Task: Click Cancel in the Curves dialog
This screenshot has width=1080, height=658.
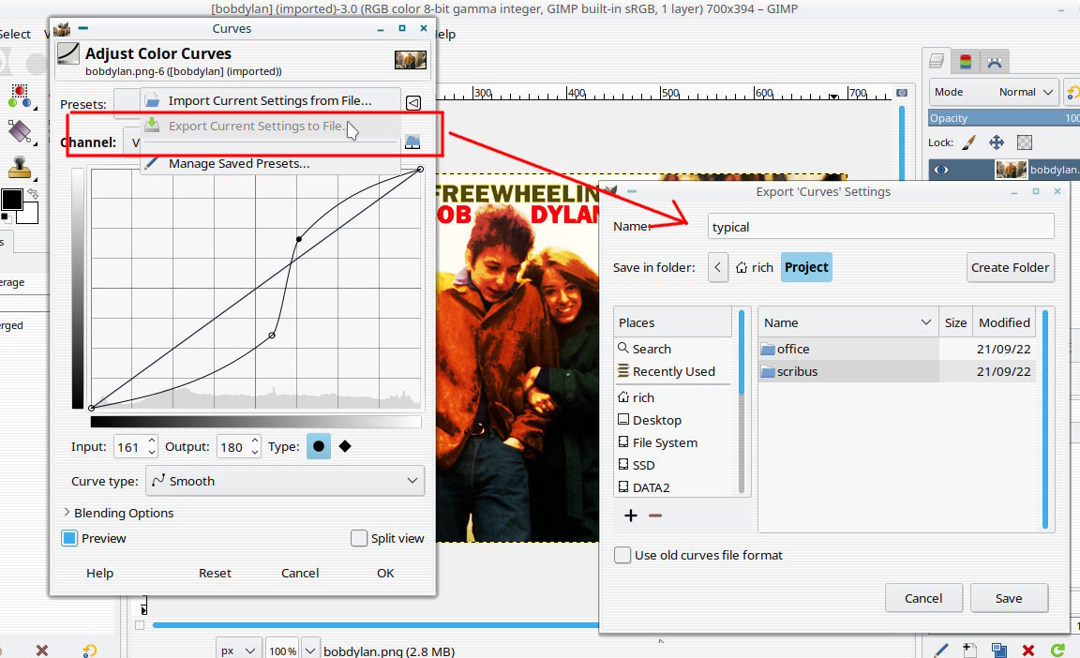Action: pos(300,573)
